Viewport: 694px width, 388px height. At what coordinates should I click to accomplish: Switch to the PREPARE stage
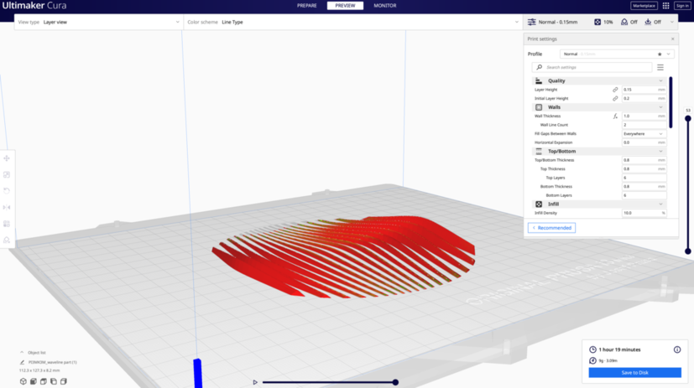[x=307, y=6]
